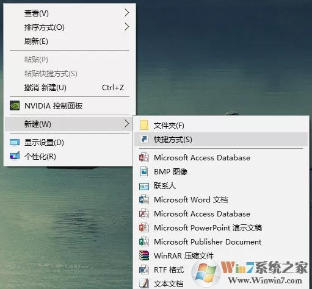Create new 联系人 contact
Image resolution: width=312 pixels, height=289 pixels.
tap(221, 185)
